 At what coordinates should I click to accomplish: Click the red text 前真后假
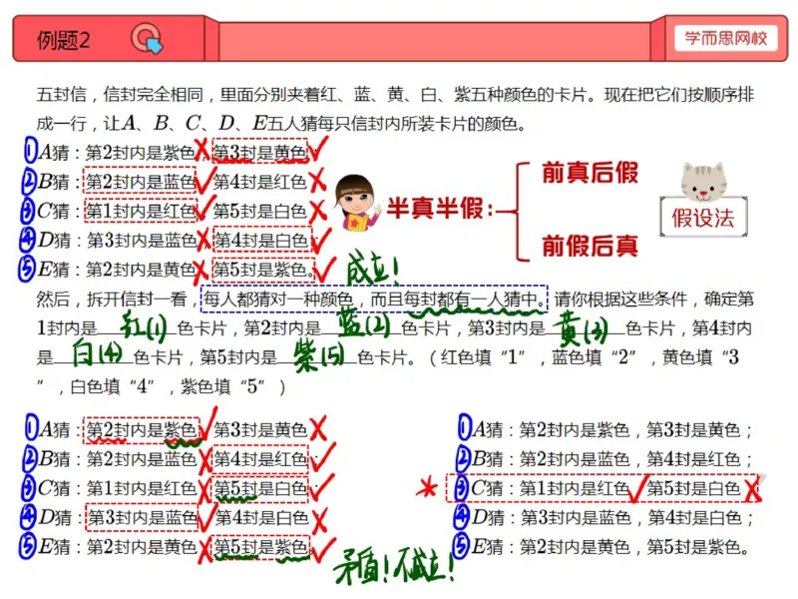pyautogui.click(x=590, y=172)
